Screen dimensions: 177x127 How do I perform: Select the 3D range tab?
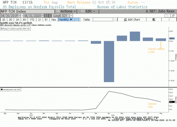click(11, 20)
